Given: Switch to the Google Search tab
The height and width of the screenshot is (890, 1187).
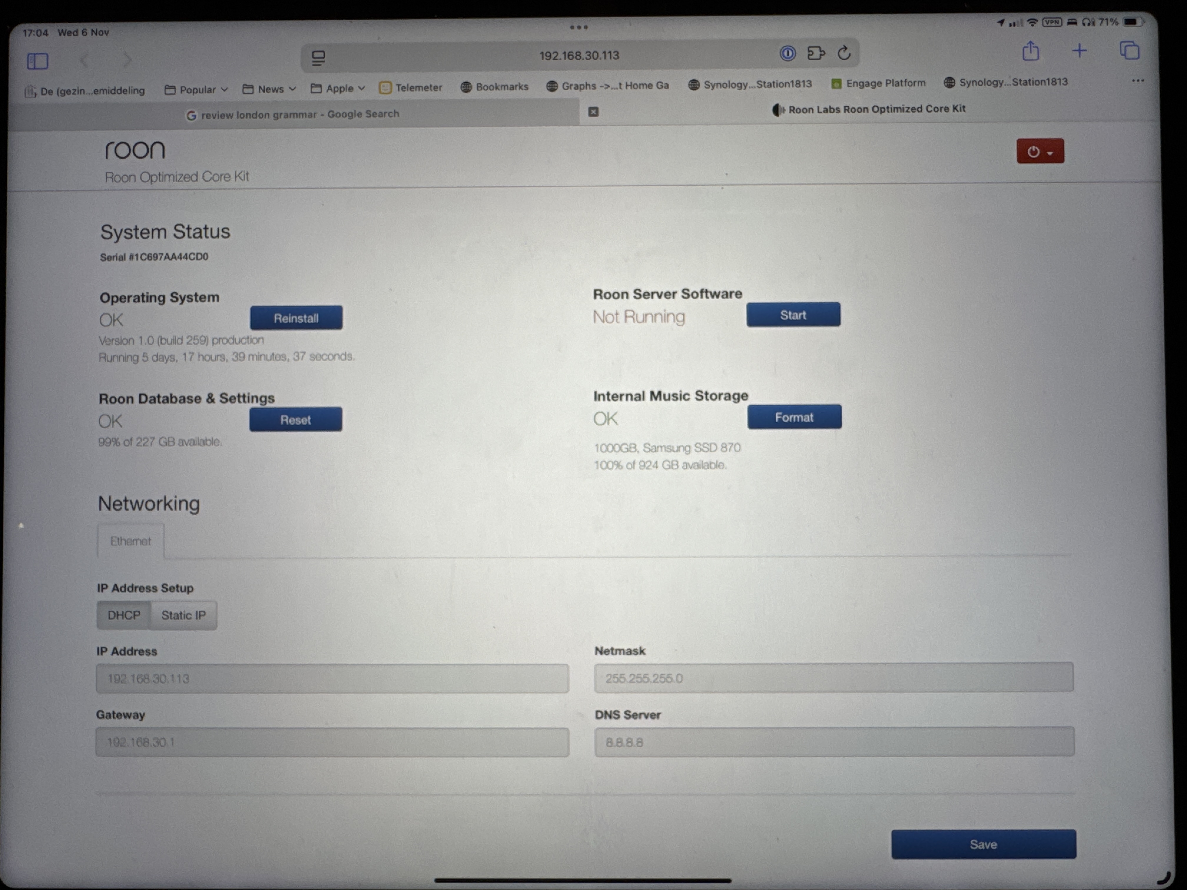Looking at the screenshot, I should [293, 114].
